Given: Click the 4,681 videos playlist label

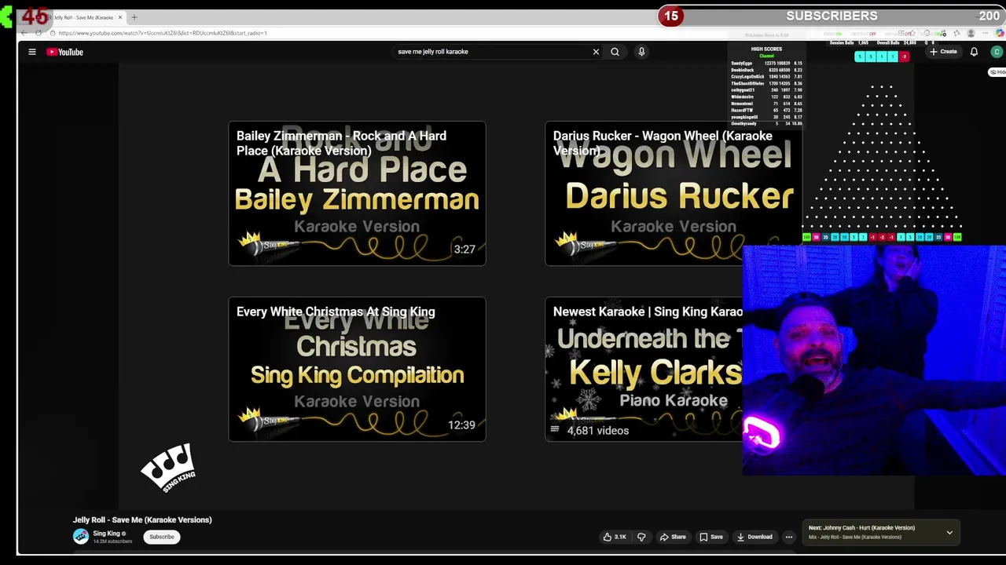Looking at the screenshot, I should [x=597, y=430].
